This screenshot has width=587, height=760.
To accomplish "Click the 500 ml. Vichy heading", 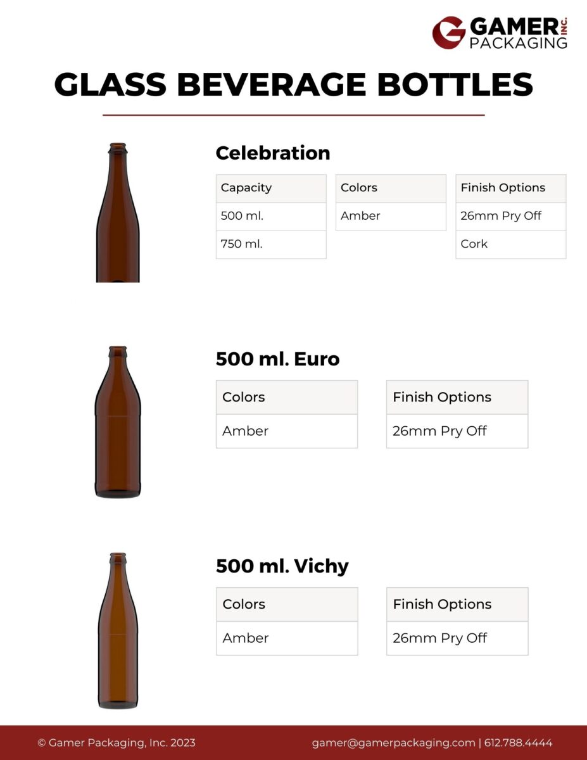I will pyautogui.click(x=282, y=566).
